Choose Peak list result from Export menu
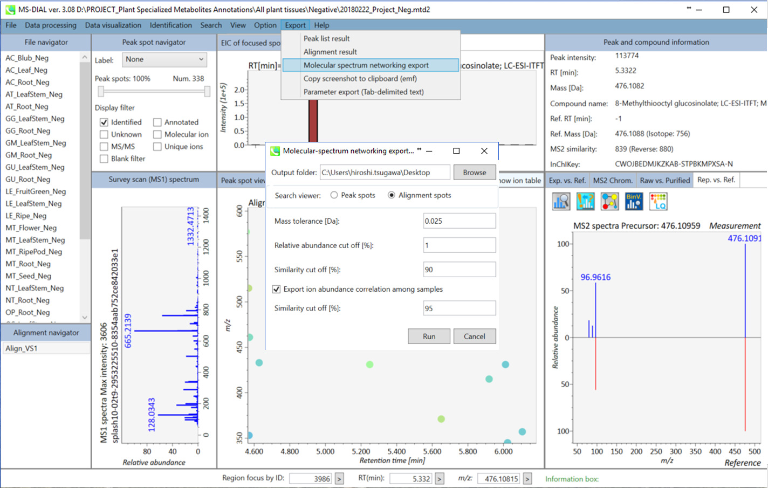Viewport: 768px width, 488px height. point(371,39)
